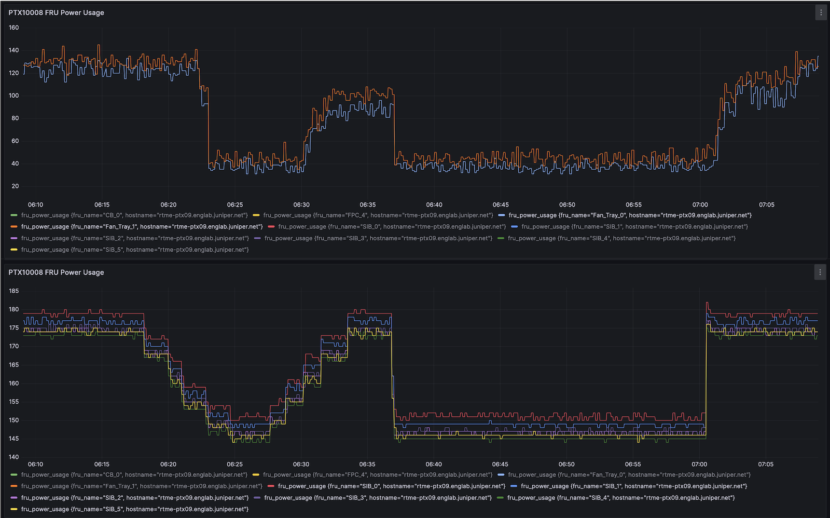Image resolution: width=830 pixels, height=518 pixels.
Task: Toggle SIB_4 series in lower panel legend
Action: tap(621, 497)
